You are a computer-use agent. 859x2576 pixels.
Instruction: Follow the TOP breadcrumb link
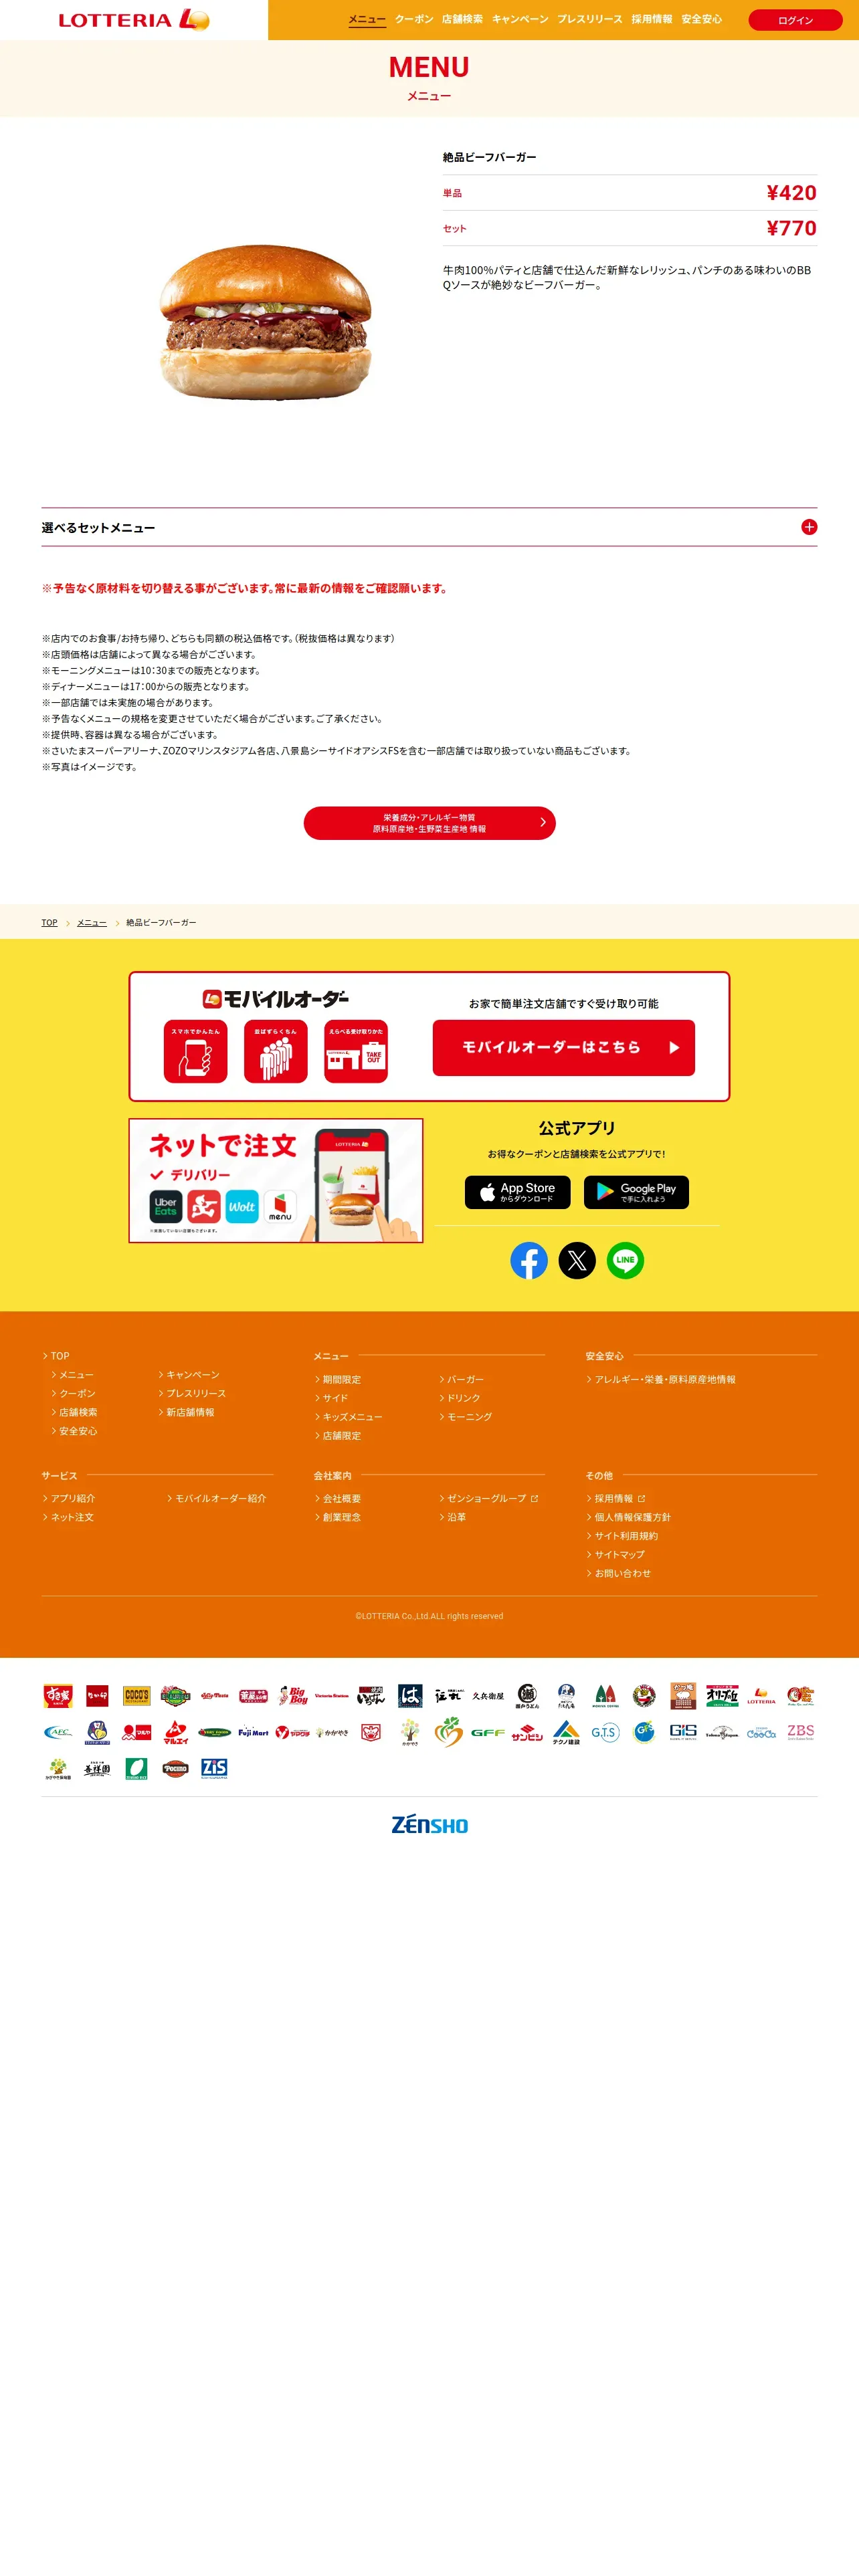click(x=49, y=922)
